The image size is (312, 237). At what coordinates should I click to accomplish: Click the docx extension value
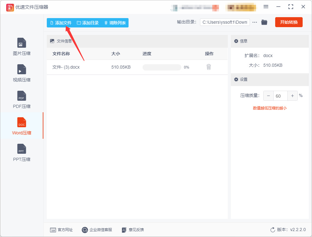tap(268, 56)
